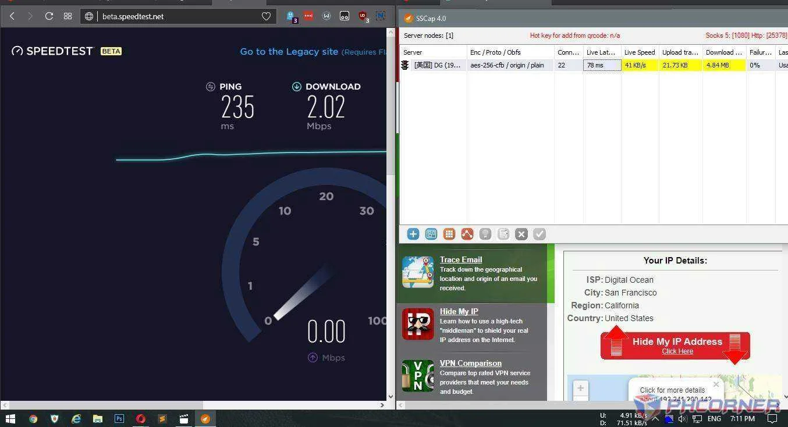Follow the Go to the Legacy site link
Image resolution: width=788 pixels, height=427 pixels.
tap(289, 52)
